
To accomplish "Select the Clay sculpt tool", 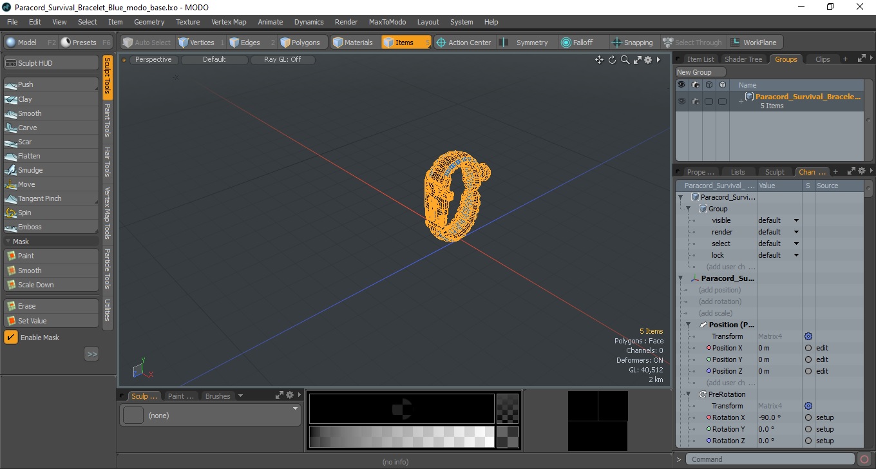I will click(51, 99).
